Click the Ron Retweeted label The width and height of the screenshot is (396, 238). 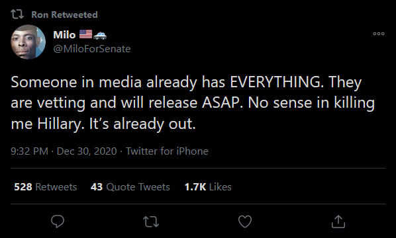click(x=64, y=15)
